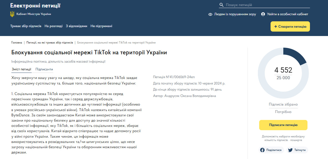This screenshot has height=159, width=328.
Task: Click the eye icon for visually impaired mode
Action: coord(210,14)
